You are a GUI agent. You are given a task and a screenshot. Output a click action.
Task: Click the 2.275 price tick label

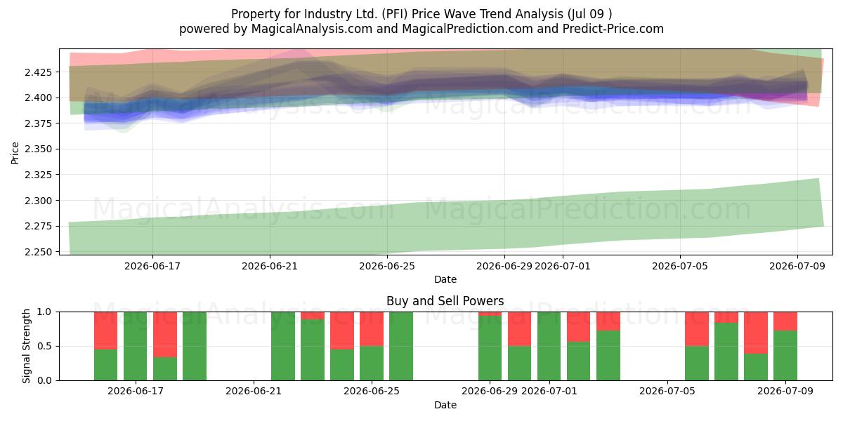[39, 226]
